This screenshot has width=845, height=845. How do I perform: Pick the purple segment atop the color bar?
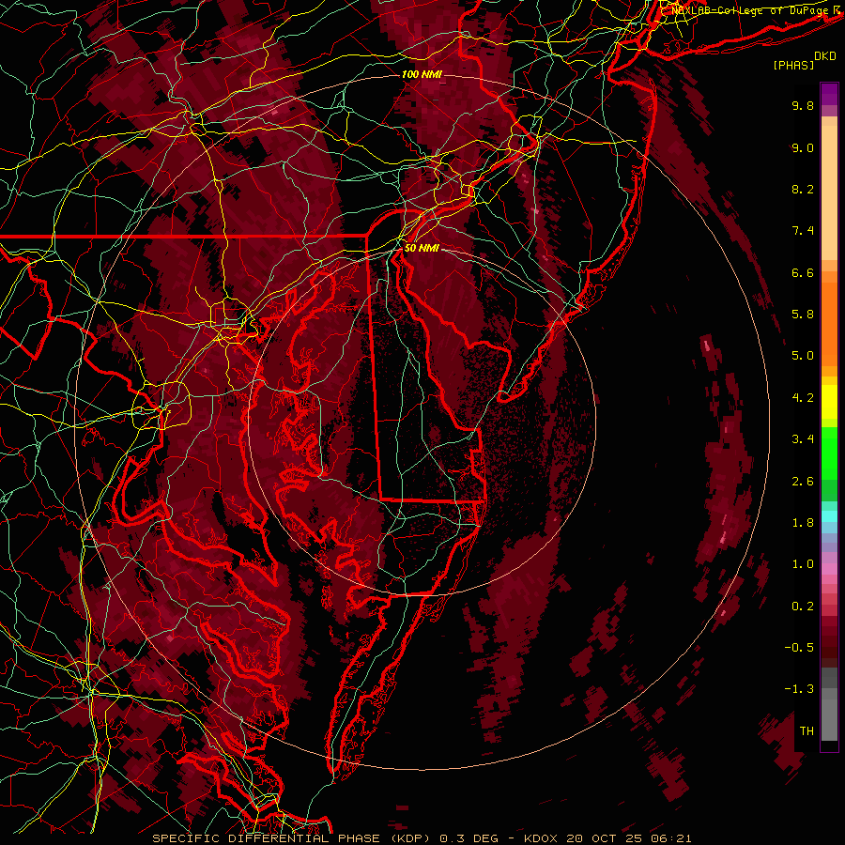pos(829,94)
